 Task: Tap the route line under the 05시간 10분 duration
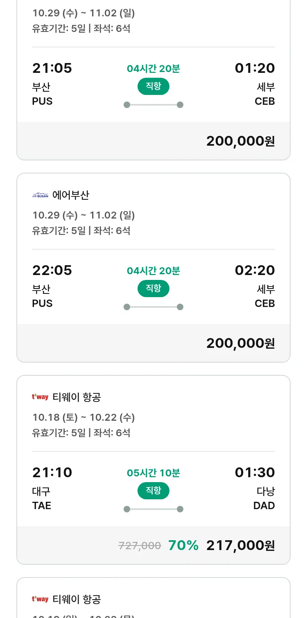(153, 509)
